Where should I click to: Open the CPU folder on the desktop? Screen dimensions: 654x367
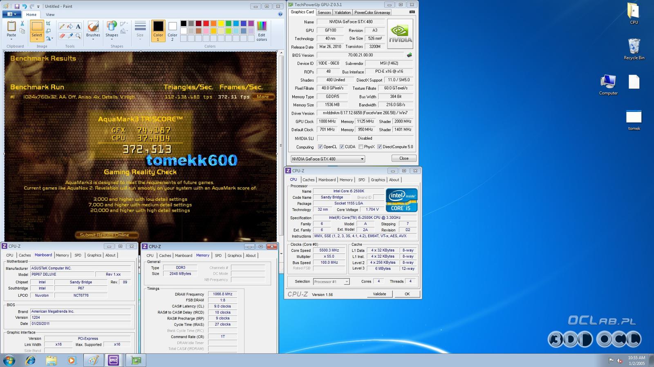pyautogui.click(x=634, y=13)
